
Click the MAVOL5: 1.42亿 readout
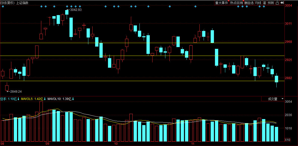[x=33, y=99]
